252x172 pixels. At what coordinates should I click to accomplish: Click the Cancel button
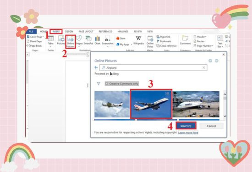tap(211, 126)
